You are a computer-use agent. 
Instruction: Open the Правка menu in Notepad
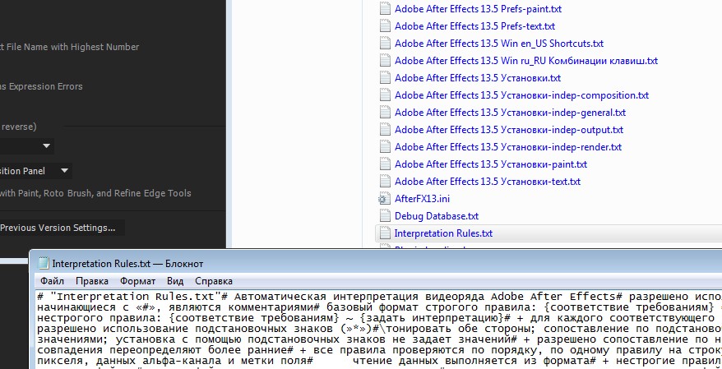coord(92,281)
